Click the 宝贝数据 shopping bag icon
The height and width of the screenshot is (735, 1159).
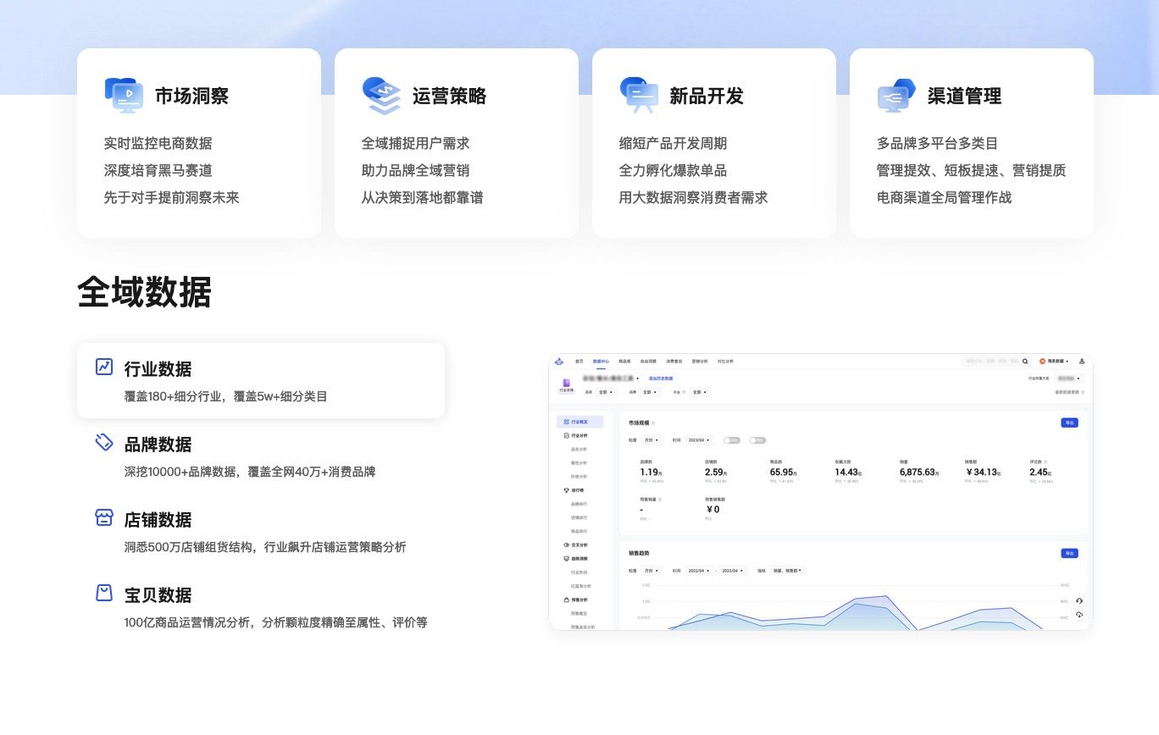click(x=103, y=593)
